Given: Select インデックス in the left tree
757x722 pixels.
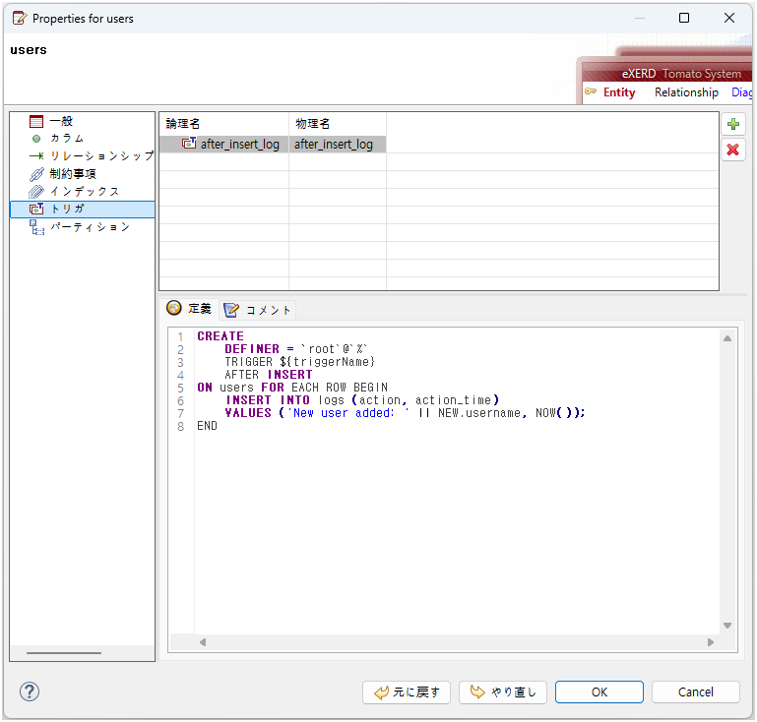Looking at the screenshot, I should 85,192.
